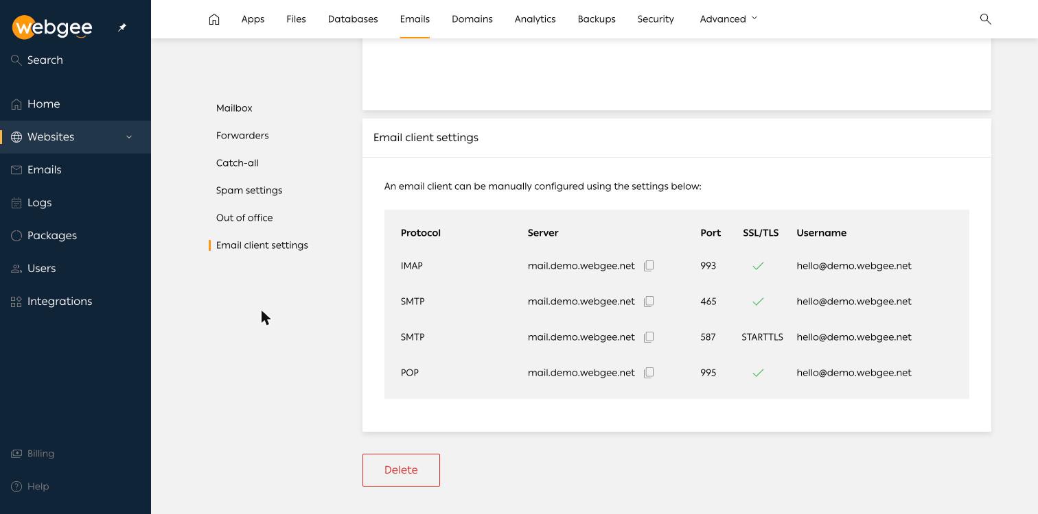Screen dimensions: 1038x514
Task: Copy the SMTP port 587 server address
Action: (649, 337)
